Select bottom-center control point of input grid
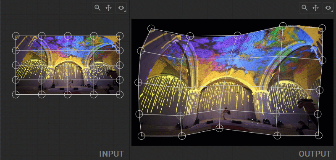Image resolution: width=336 pixels, height=160 pixels. (x=68, y=94)
